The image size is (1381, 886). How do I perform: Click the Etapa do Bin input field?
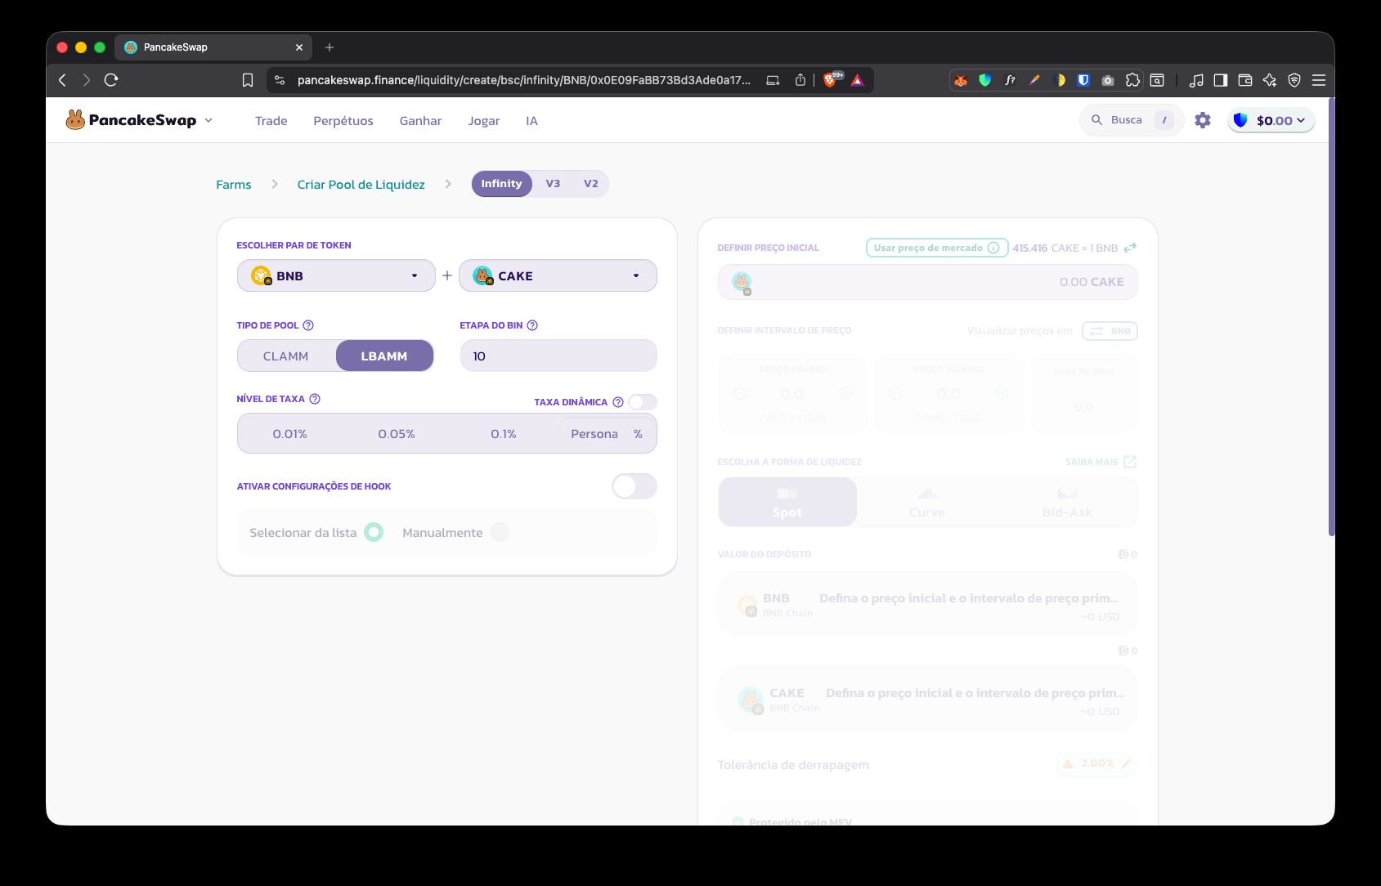[558, 356]
